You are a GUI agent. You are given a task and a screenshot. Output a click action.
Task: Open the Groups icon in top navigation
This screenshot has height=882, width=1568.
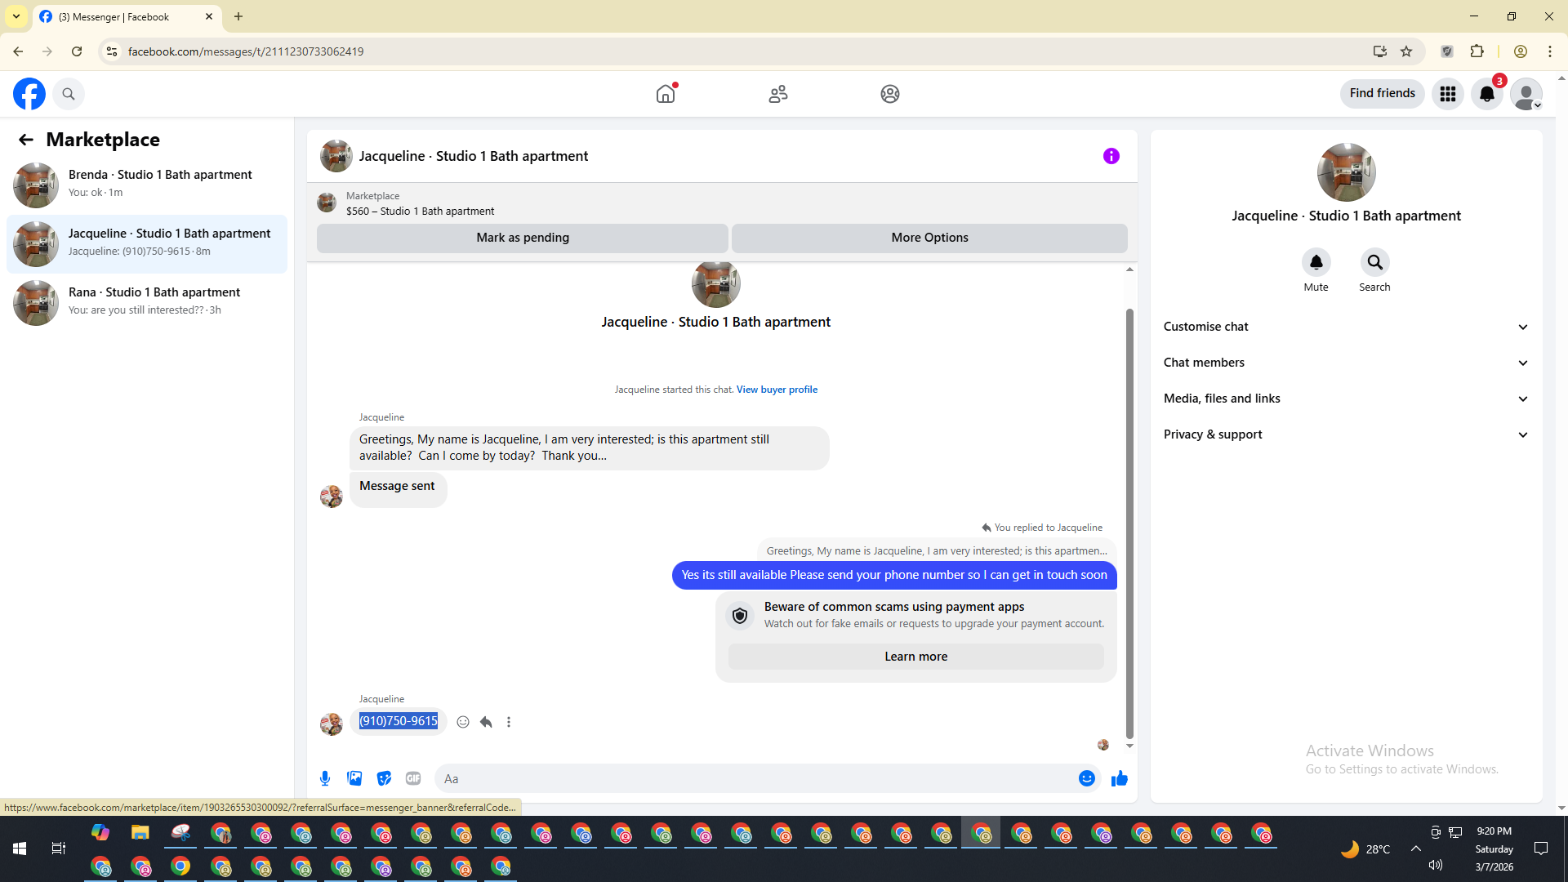pos(890,94)
